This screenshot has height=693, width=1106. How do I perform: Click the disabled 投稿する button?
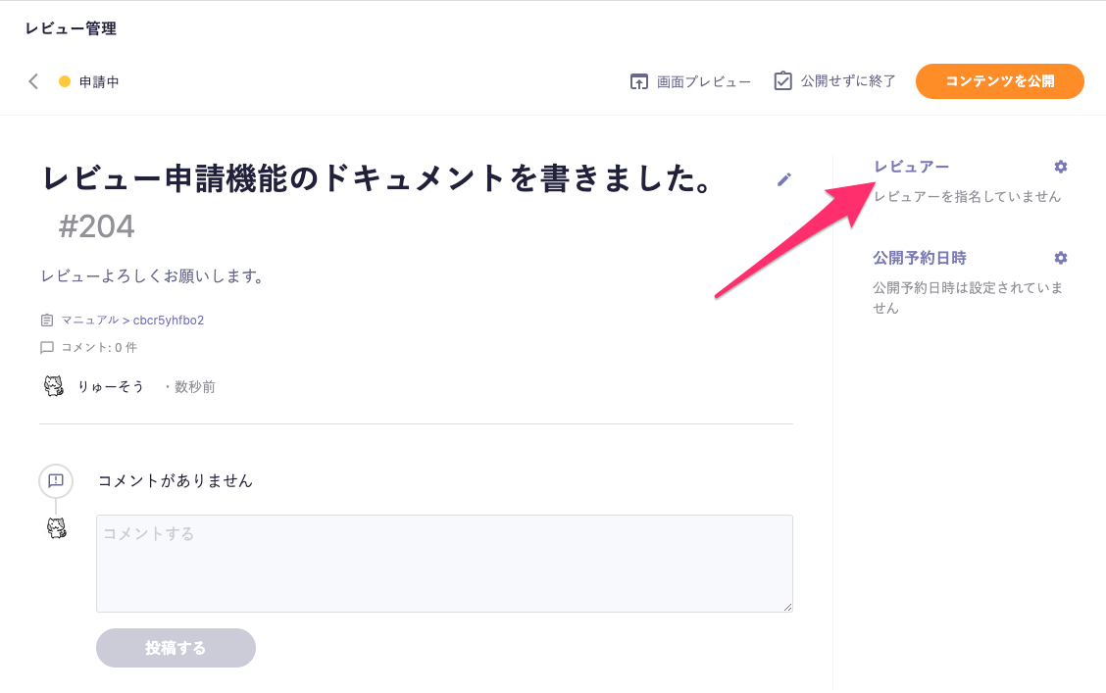click(x=176, y=648)
